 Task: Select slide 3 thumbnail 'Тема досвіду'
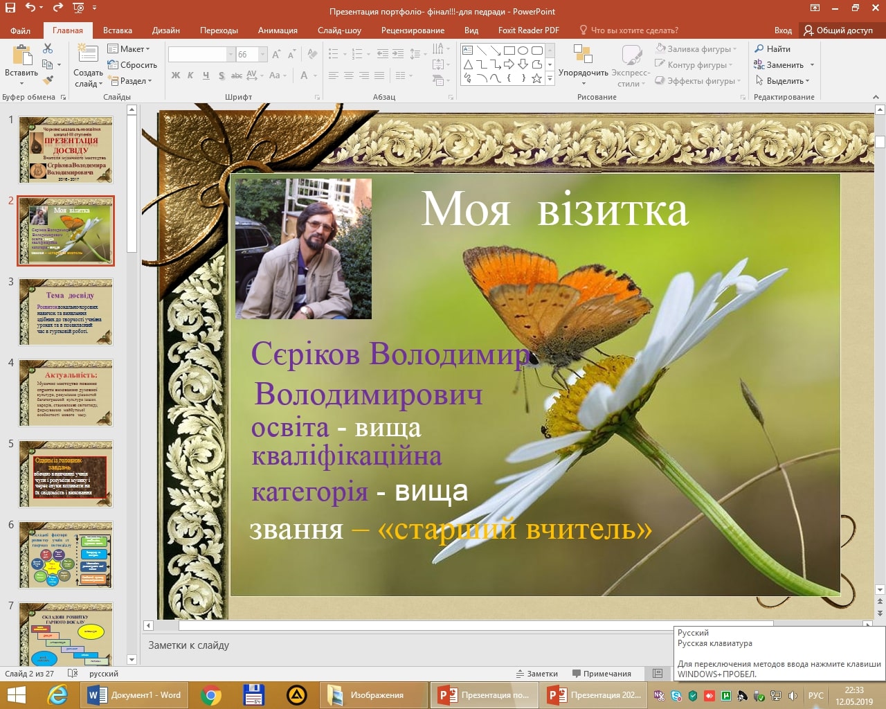pos(66,312)
